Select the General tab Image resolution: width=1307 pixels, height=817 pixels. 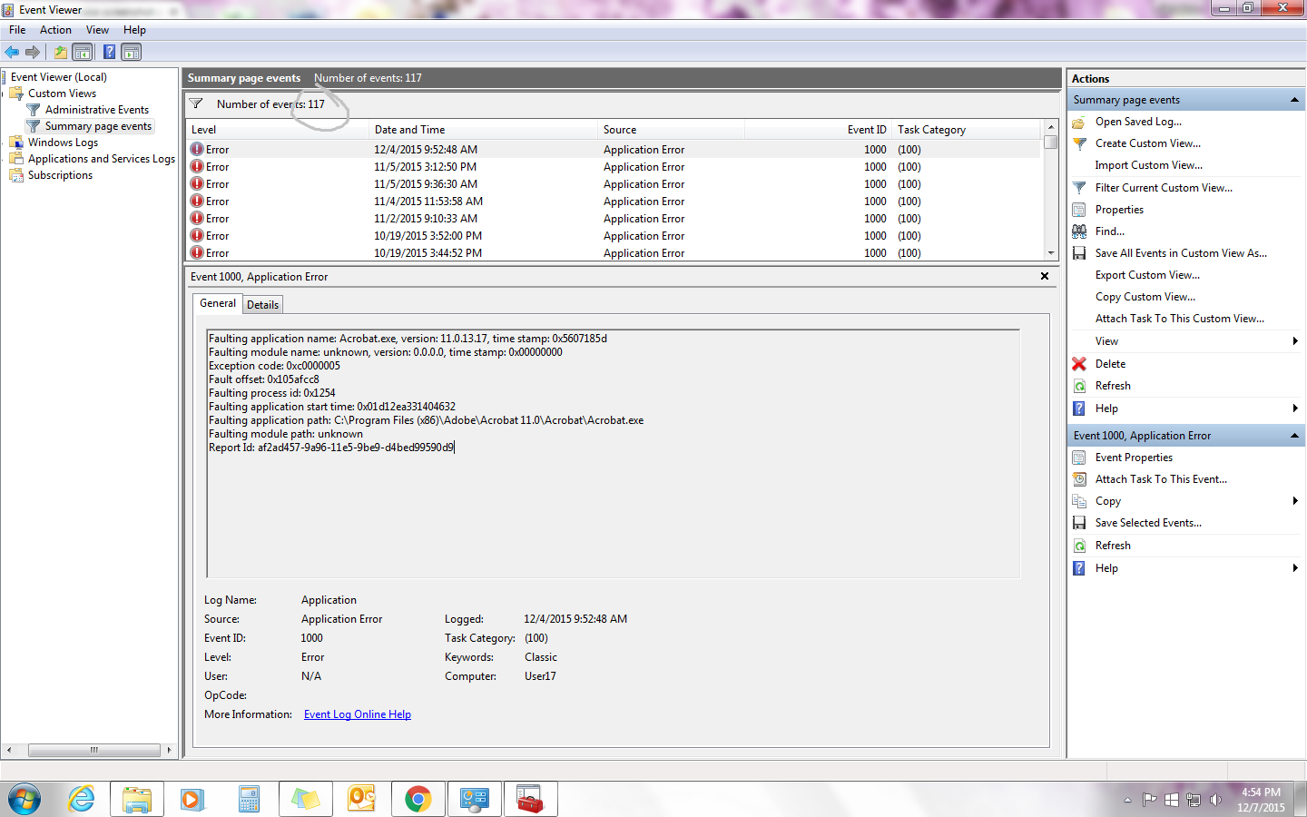point(218,303)
